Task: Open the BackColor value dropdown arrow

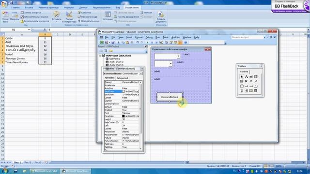Action: 137,91
